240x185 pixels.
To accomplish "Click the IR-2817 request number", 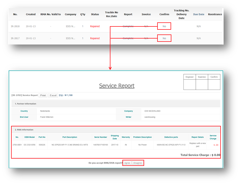I will click(x=15, y=38).
